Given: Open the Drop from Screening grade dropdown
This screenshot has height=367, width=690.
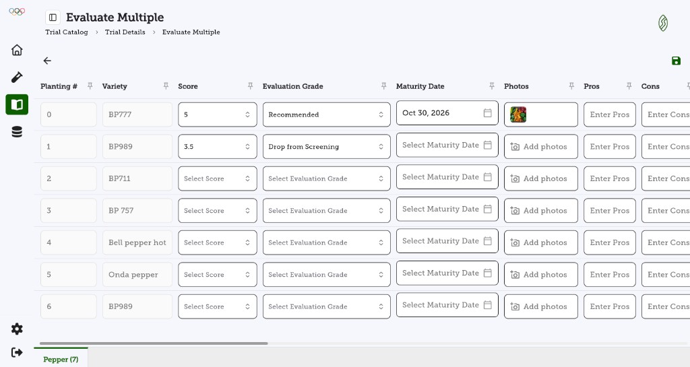Looking at the screenshot, I should [327, 147].
